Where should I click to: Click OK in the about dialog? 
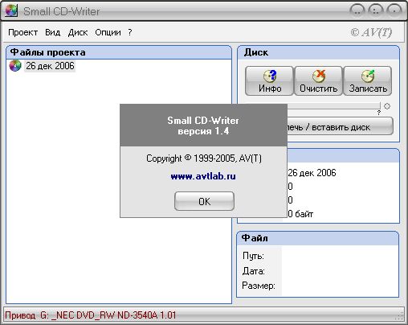click(204, 201)
